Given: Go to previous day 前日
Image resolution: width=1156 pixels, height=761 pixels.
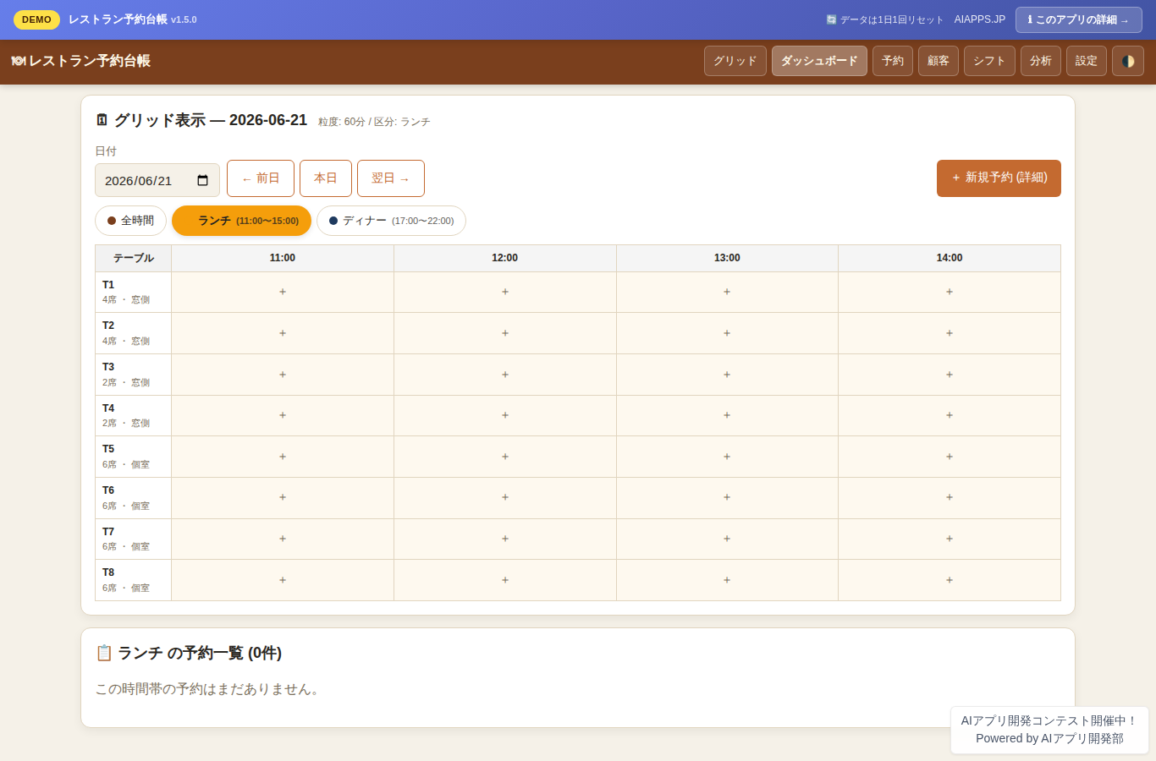Looking at the screenshot, I should tap(261, 178).
